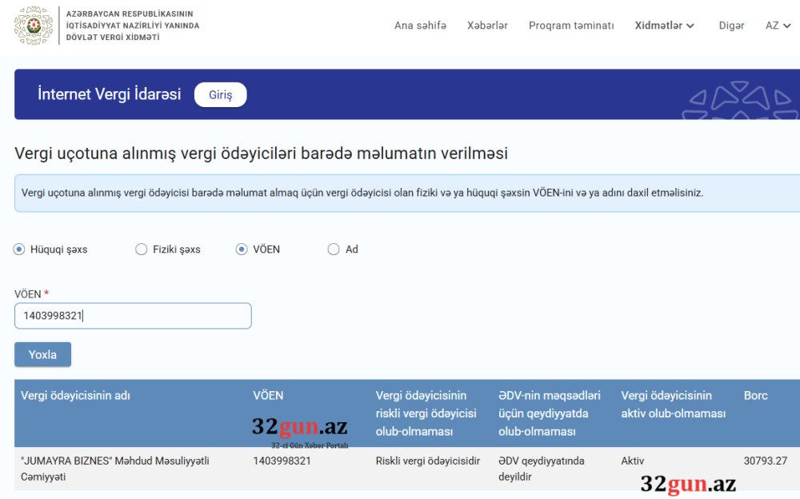
Task: Open the Xəbərlər page
Action: click(x=487, y=25)
